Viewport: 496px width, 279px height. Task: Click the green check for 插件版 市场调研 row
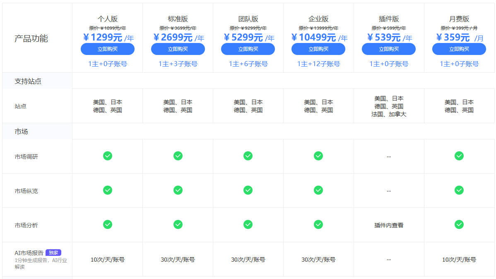coord(388,156)
